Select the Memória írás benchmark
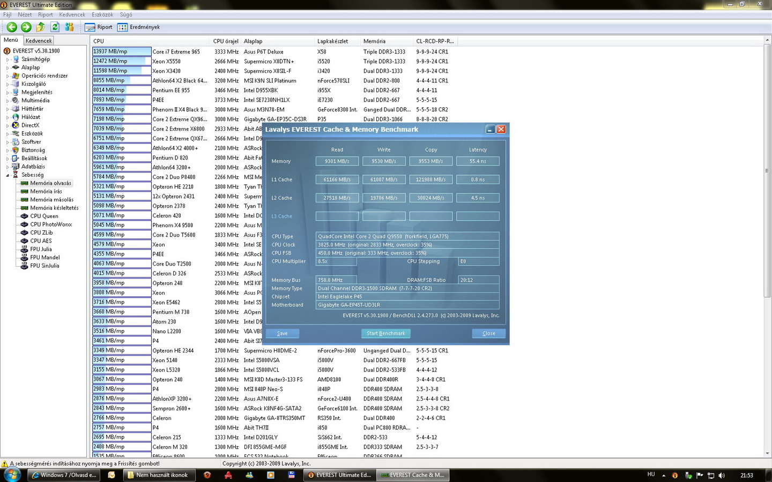Screen dimensions: 772x482 46,191
